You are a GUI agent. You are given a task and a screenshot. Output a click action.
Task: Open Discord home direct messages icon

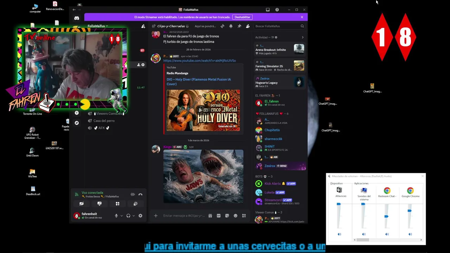(x=77, y=18)
